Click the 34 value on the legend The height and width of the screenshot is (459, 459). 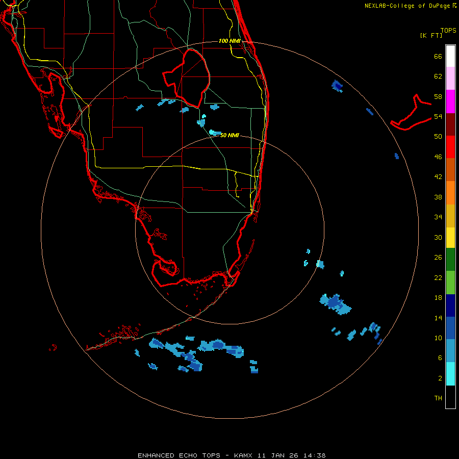point(438,217)
